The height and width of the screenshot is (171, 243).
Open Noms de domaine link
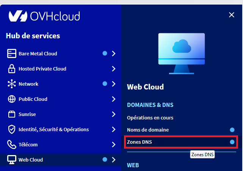click(x=148, y=130)
